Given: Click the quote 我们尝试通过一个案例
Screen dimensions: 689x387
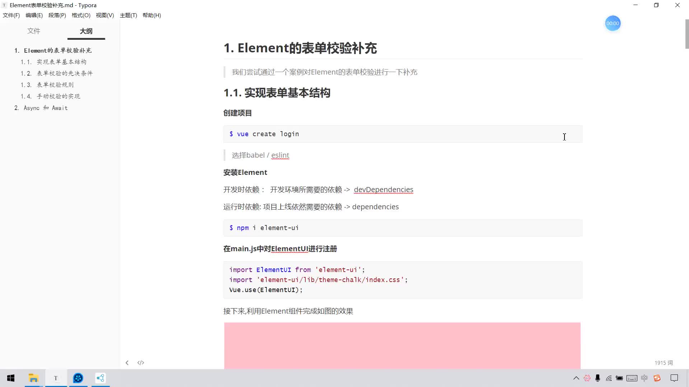Looking at the screenshot, I should click(324, 72).
